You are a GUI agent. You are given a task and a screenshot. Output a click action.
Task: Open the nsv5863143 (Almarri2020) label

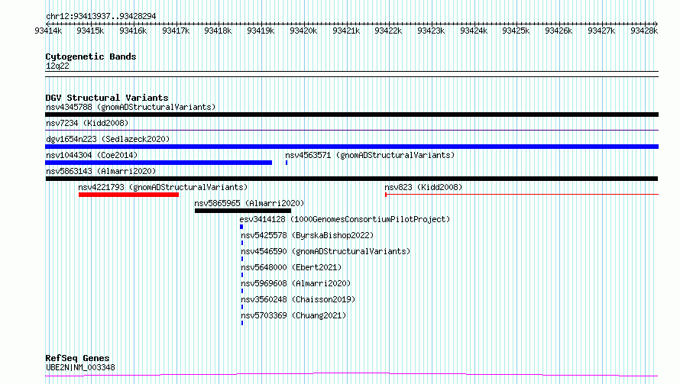click(x=101, y=171)
